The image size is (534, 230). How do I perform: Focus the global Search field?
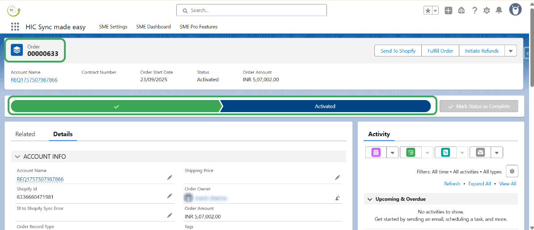tap(251, 10)
